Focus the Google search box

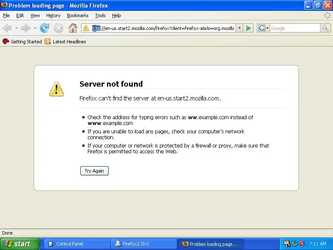click(x=295, y=28)
